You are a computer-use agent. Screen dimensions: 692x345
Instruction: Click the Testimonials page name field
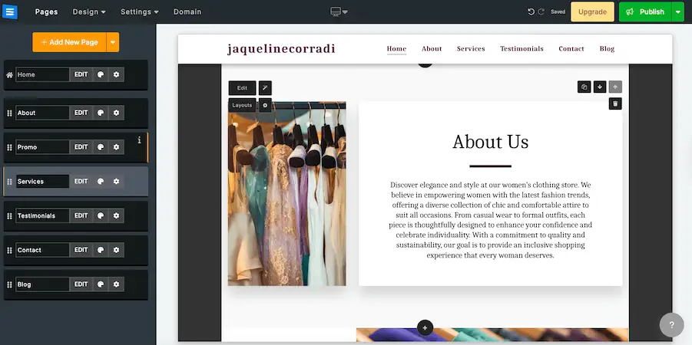coord(42,216)
